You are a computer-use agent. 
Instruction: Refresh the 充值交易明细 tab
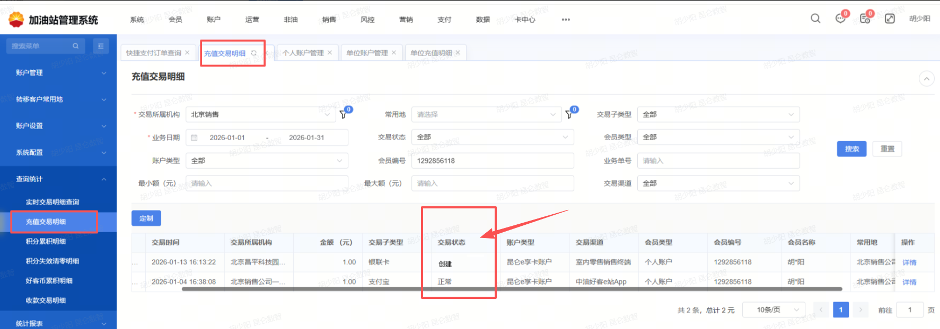254,53
